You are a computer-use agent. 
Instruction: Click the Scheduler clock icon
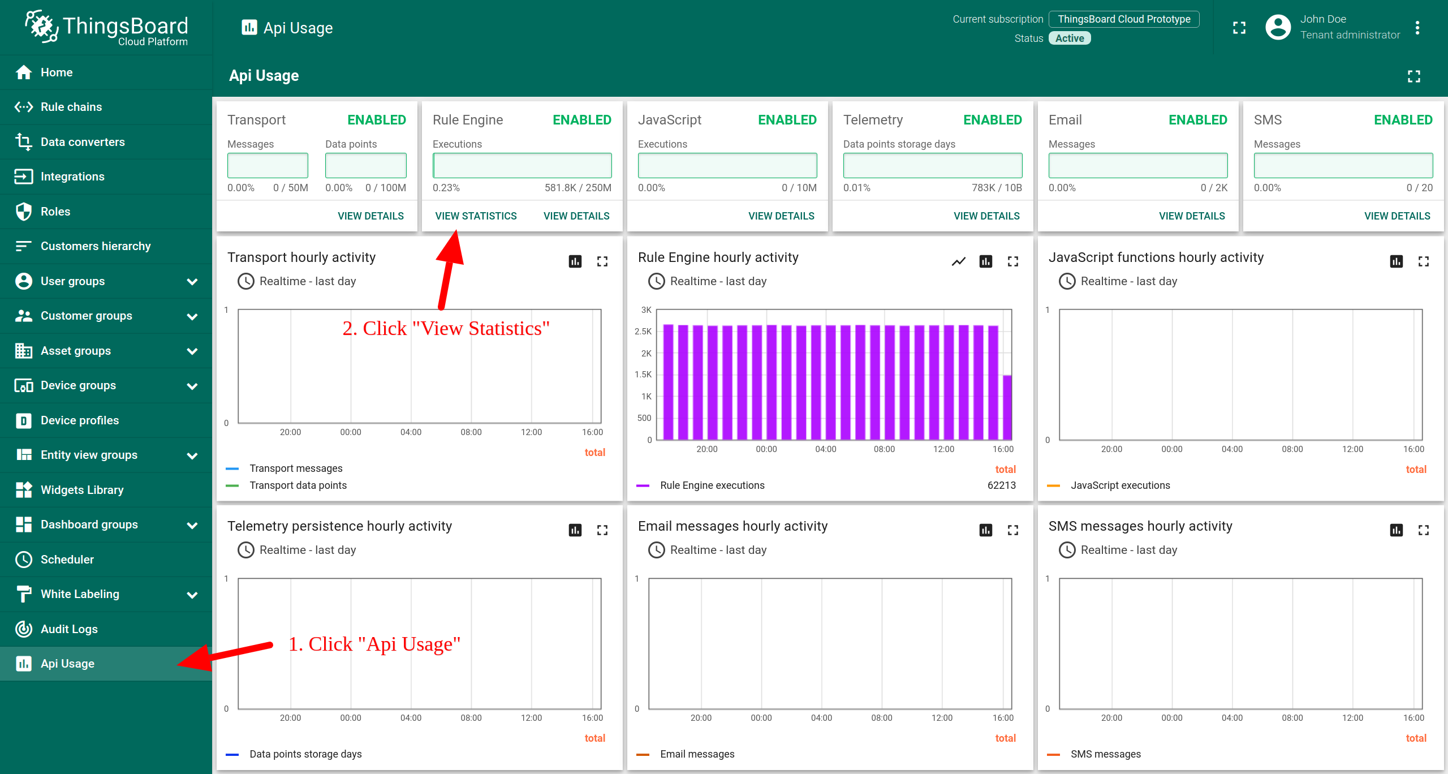pos(24,560)
